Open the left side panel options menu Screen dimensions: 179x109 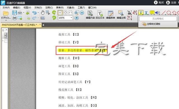(x=3, y=30)
